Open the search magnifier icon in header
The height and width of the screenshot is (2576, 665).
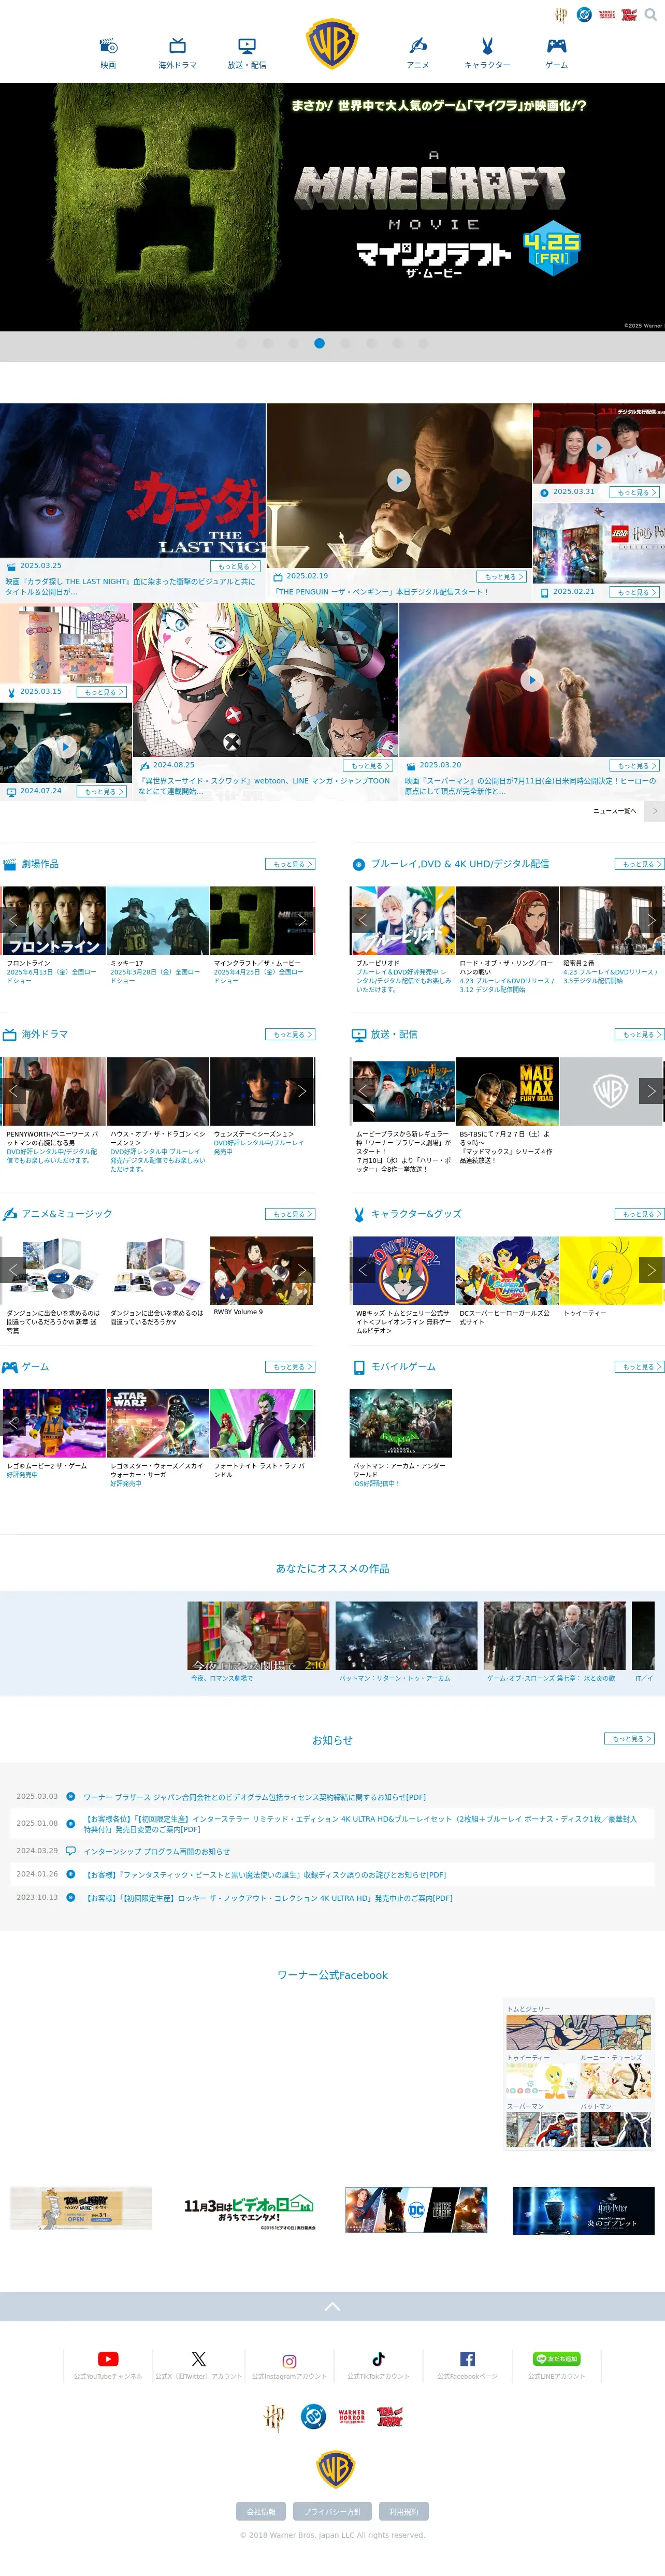[x=652, y=15]
